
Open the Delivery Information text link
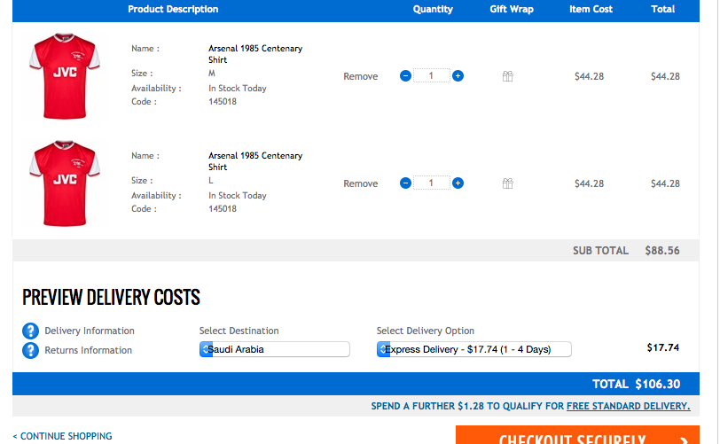(x=90, y=331)
